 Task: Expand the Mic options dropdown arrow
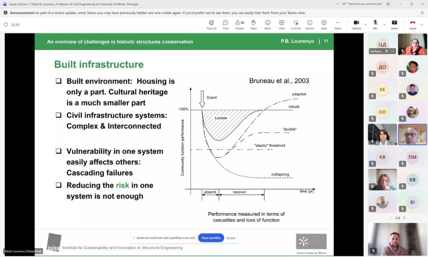click(x=384, y=25)
